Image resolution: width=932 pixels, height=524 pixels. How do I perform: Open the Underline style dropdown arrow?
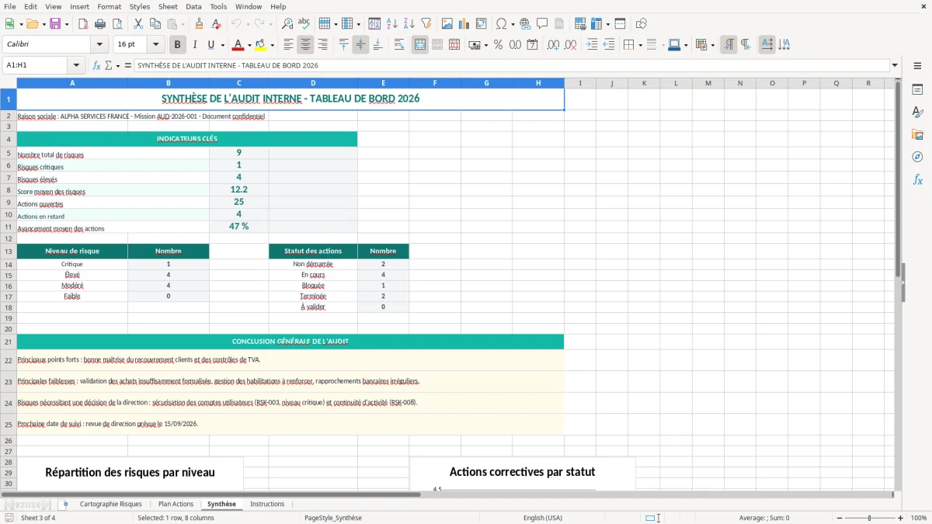(222, 45)
